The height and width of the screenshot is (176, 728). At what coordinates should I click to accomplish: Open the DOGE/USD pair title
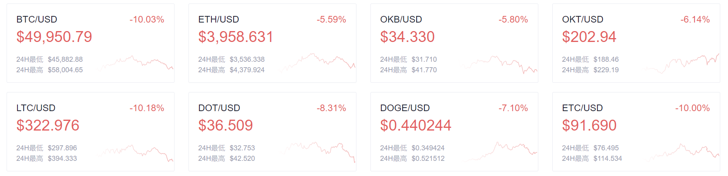405,108
